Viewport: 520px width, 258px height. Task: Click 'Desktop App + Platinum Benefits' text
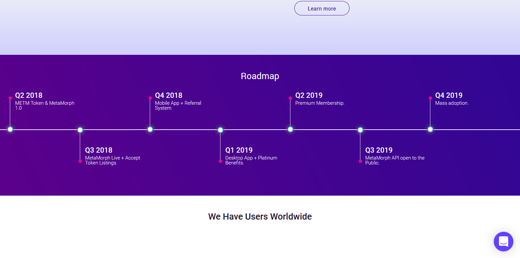point(251,160)
